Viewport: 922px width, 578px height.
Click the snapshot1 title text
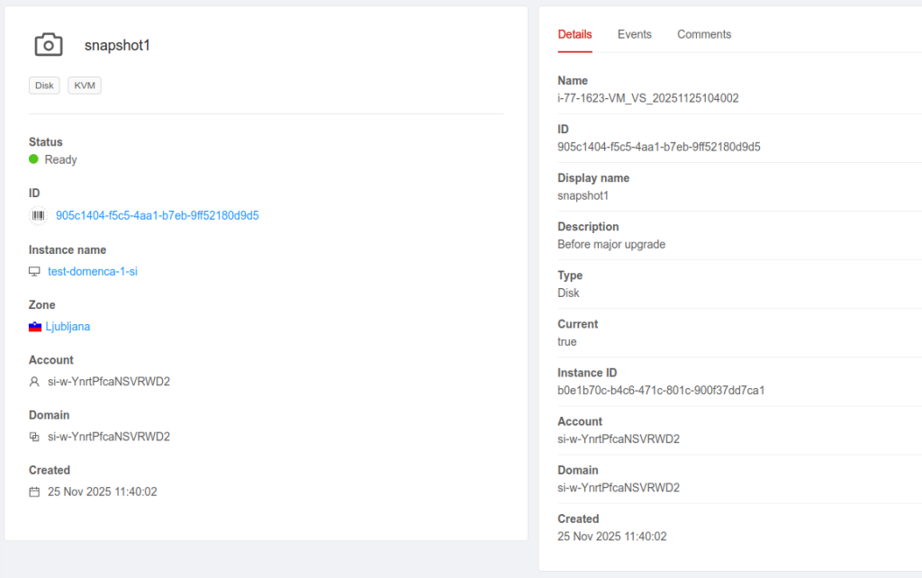(x=117, y=45)
